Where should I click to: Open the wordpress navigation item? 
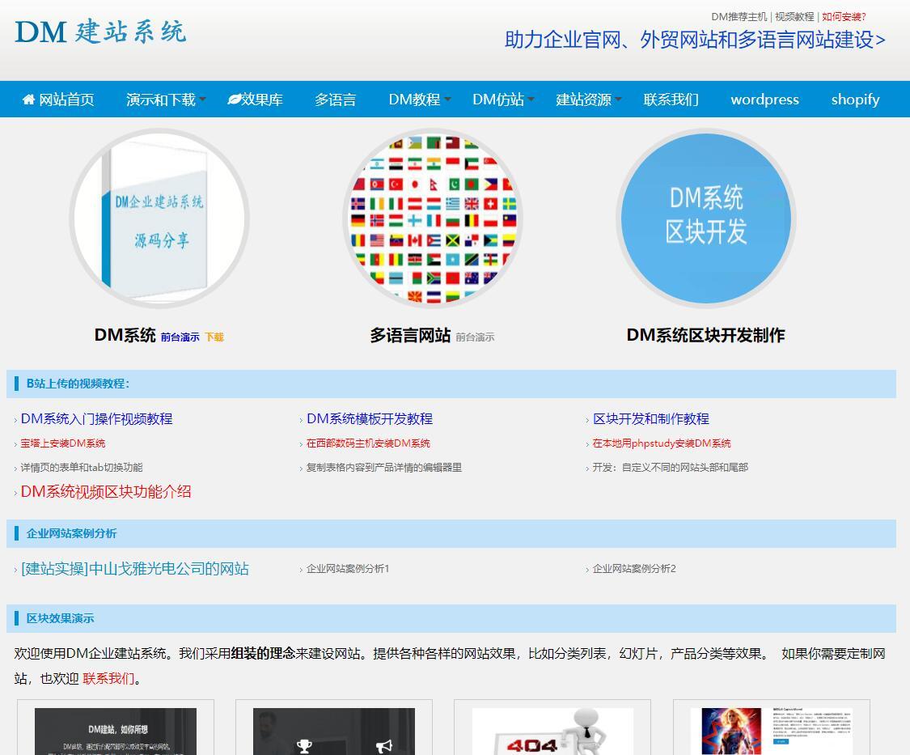pyautogui.click(x=764, y=100)
